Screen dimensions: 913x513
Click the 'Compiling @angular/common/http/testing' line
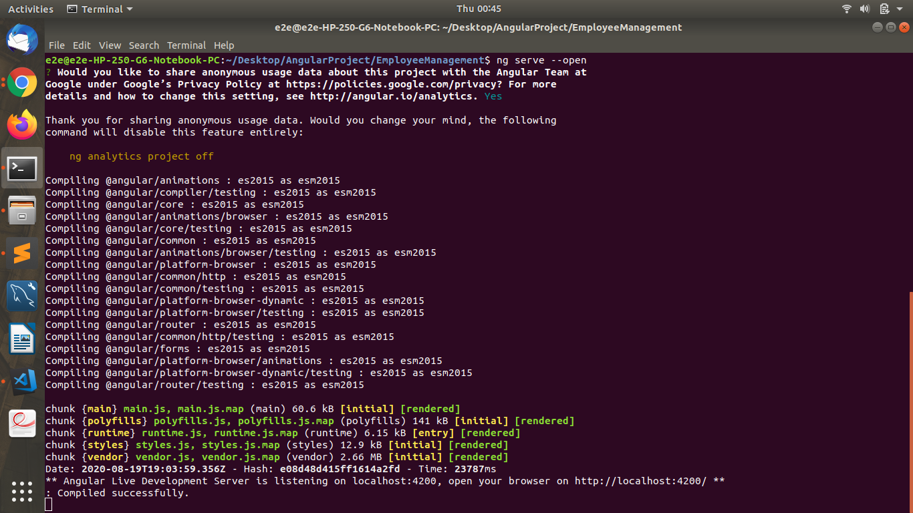[x=220, y=337]
